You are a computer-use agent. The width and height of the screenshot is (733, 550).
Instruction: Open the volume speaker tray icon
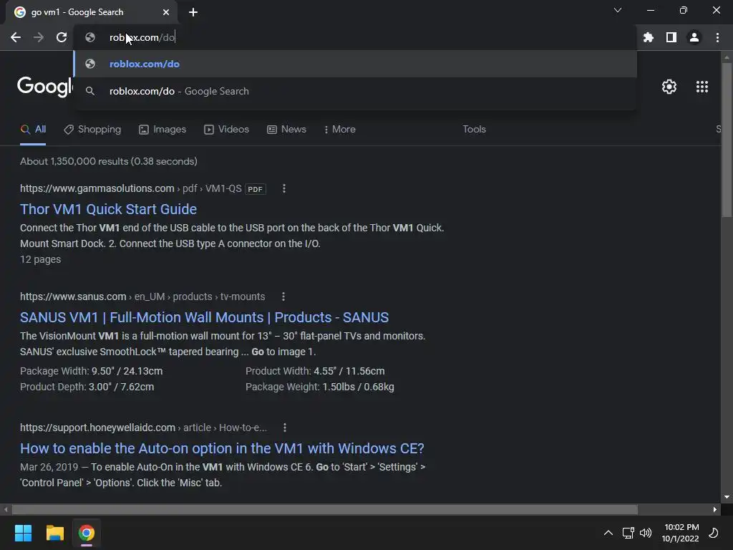tap(646, 533)
